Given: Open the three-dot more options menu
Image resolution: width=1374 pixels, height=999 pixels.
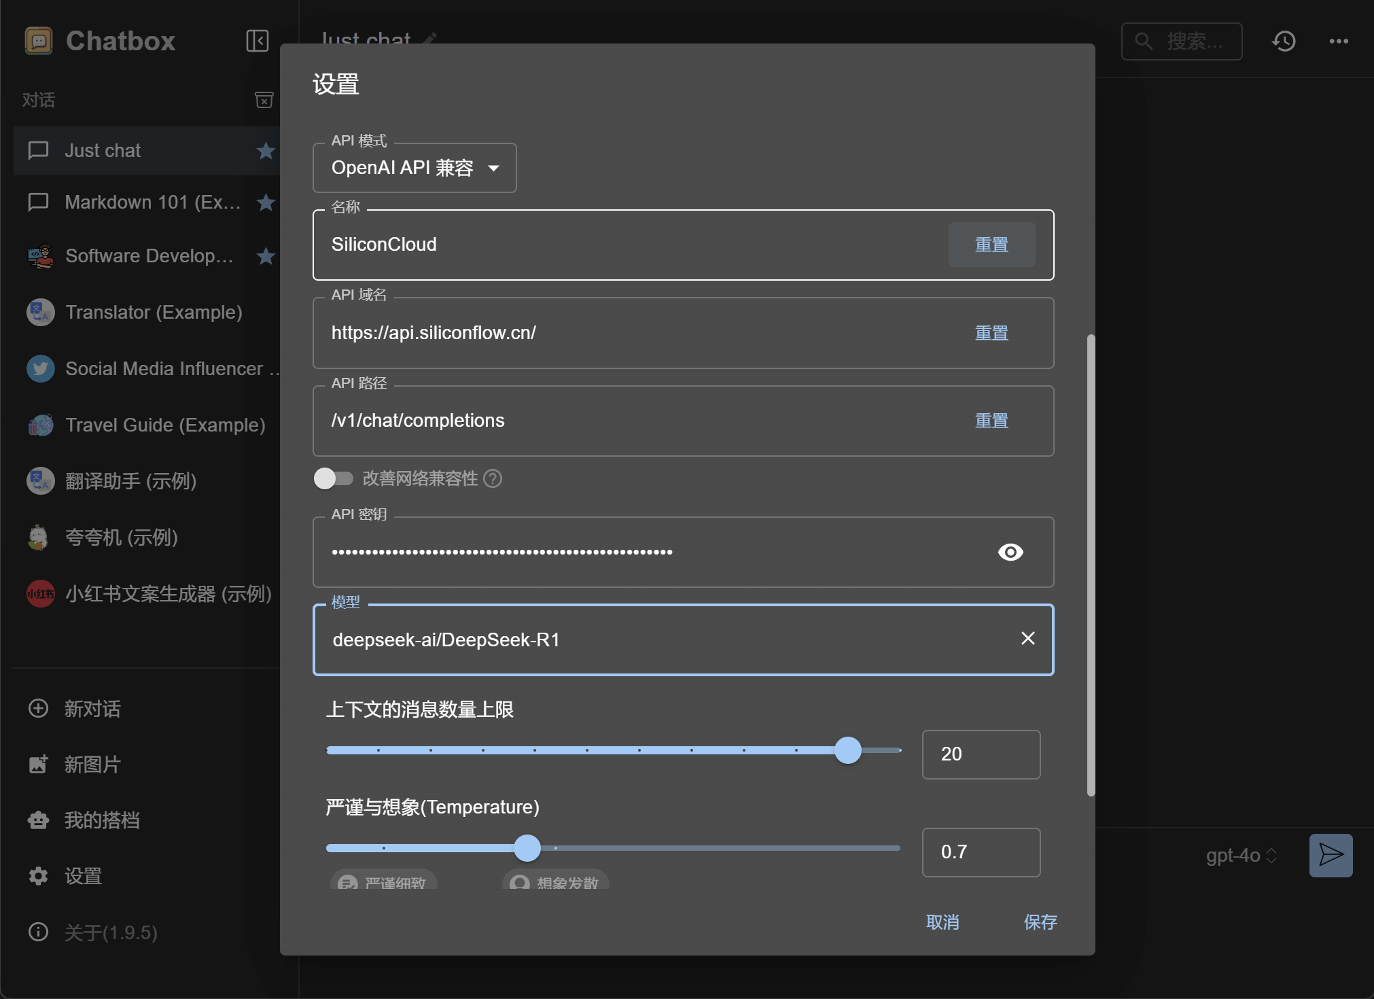Looking at the screenshot, I should pos(1339,41).
